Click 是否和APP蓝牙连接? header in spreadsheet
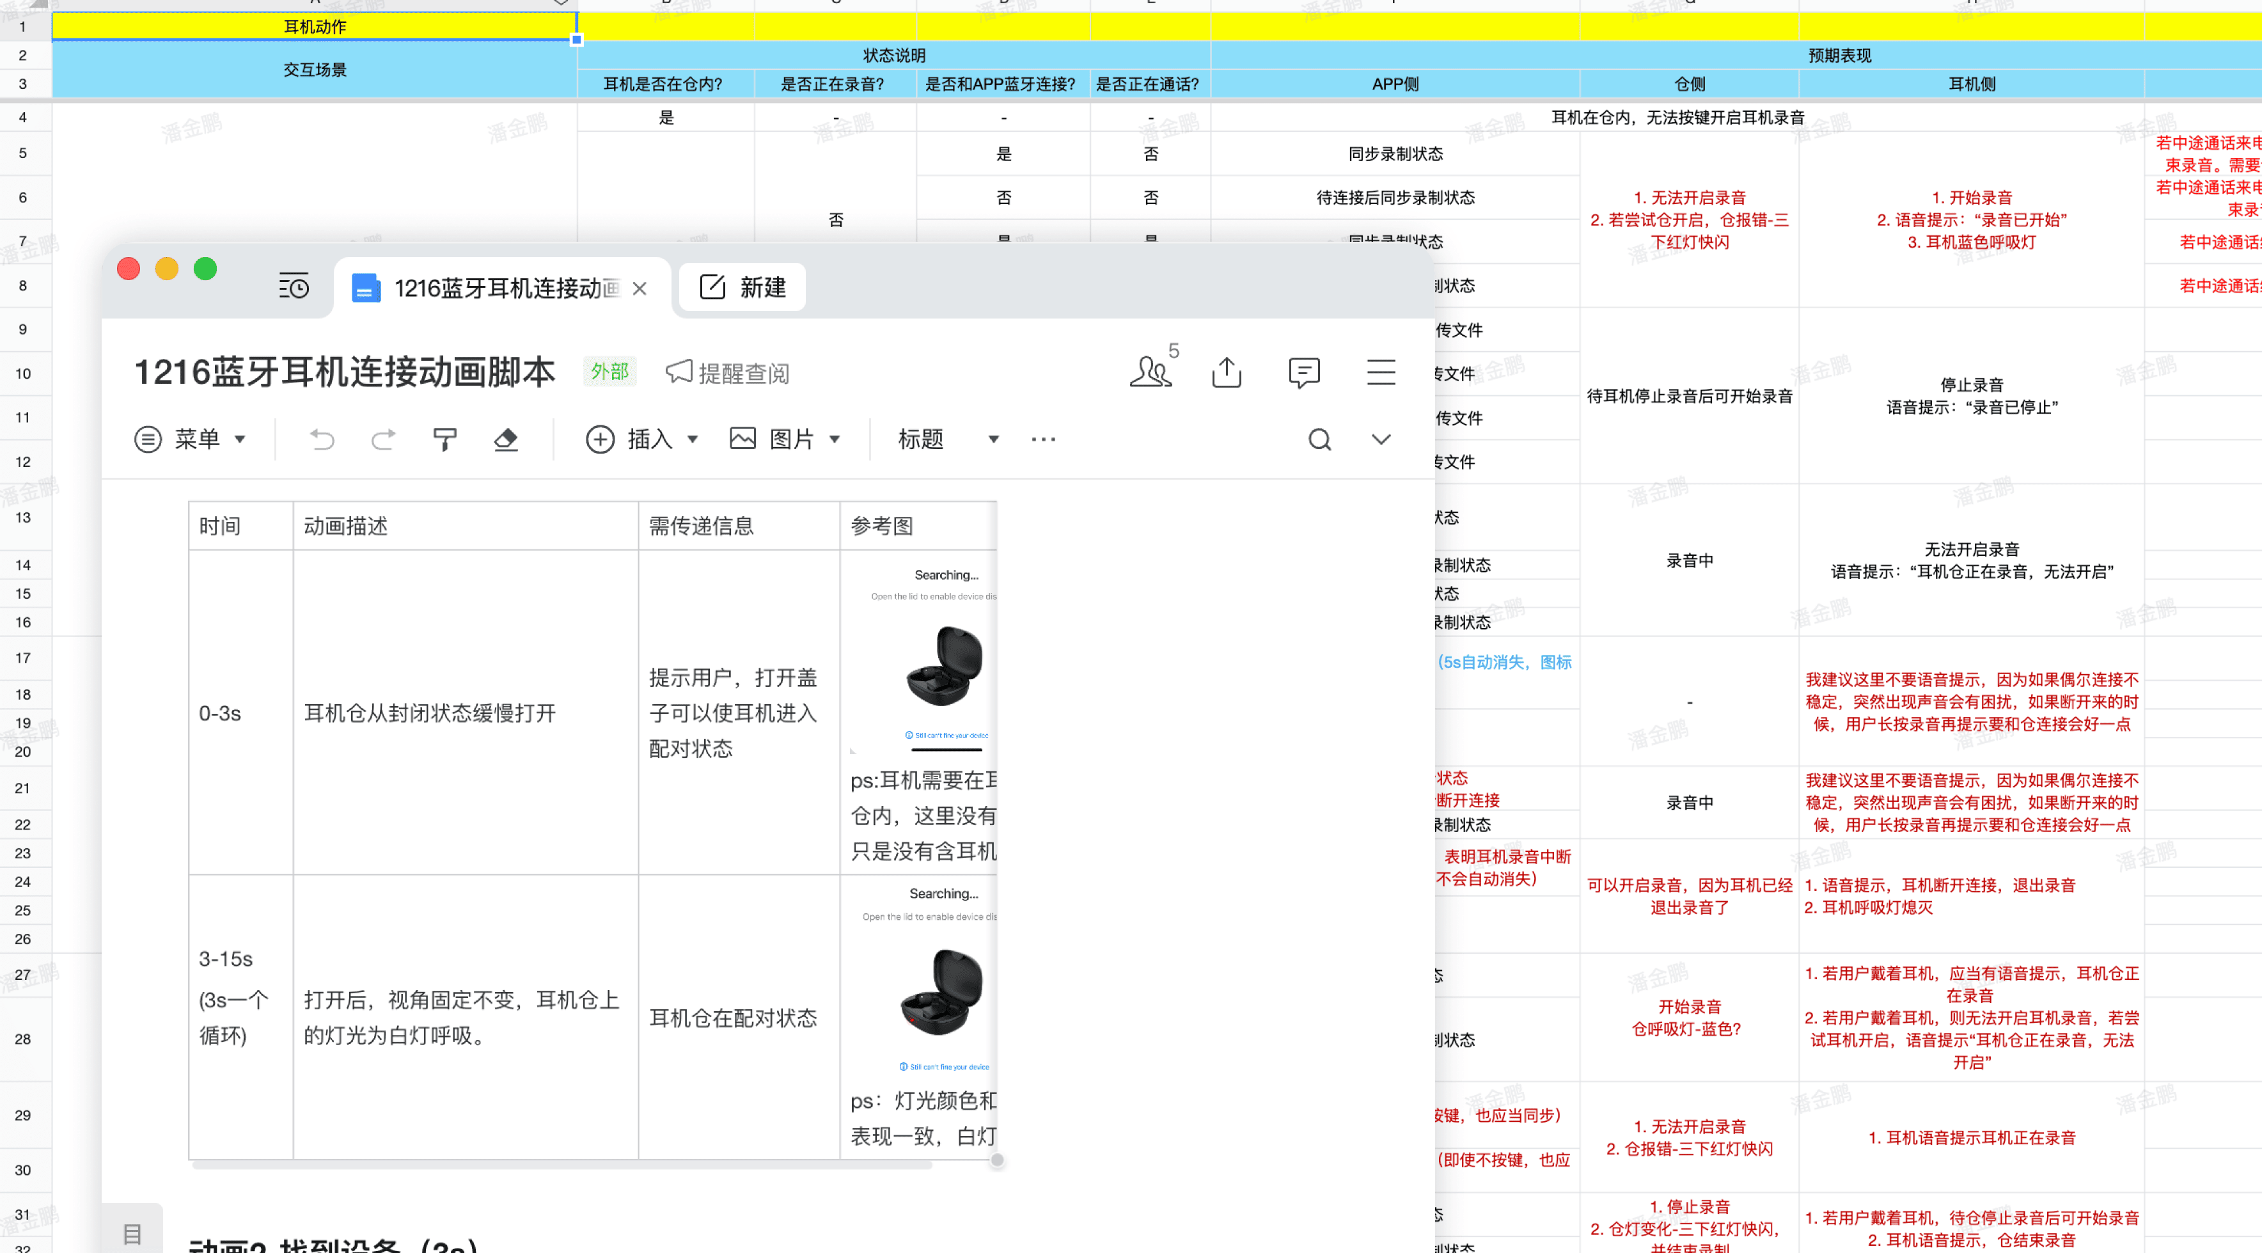Screen dimensions: 2262x1253 click(x=1002, y=83)
